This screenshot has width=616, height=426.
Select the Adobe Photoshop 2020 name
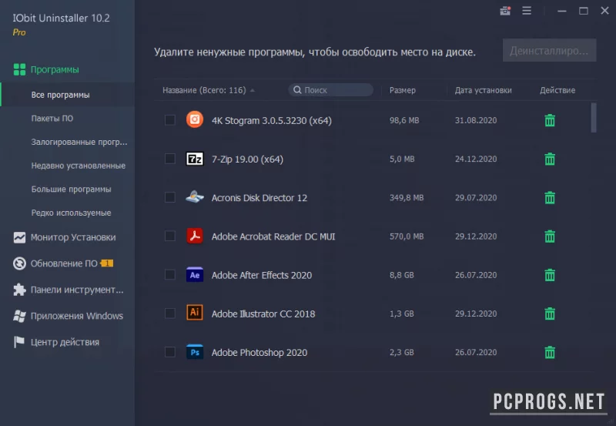click(259, 353)
